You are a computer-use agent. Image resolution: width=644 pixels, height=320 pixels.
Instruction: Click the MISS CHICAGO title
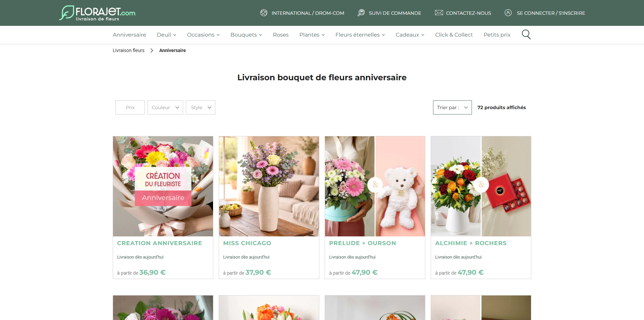point(247,243)
